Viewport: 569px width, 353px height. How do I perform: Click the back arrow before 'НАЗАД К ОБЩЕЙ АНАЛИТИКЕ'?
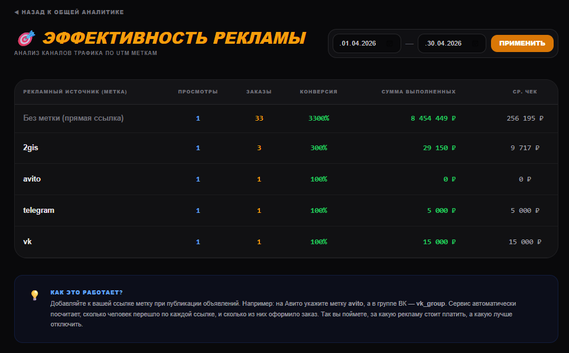(x=15, y=11)
